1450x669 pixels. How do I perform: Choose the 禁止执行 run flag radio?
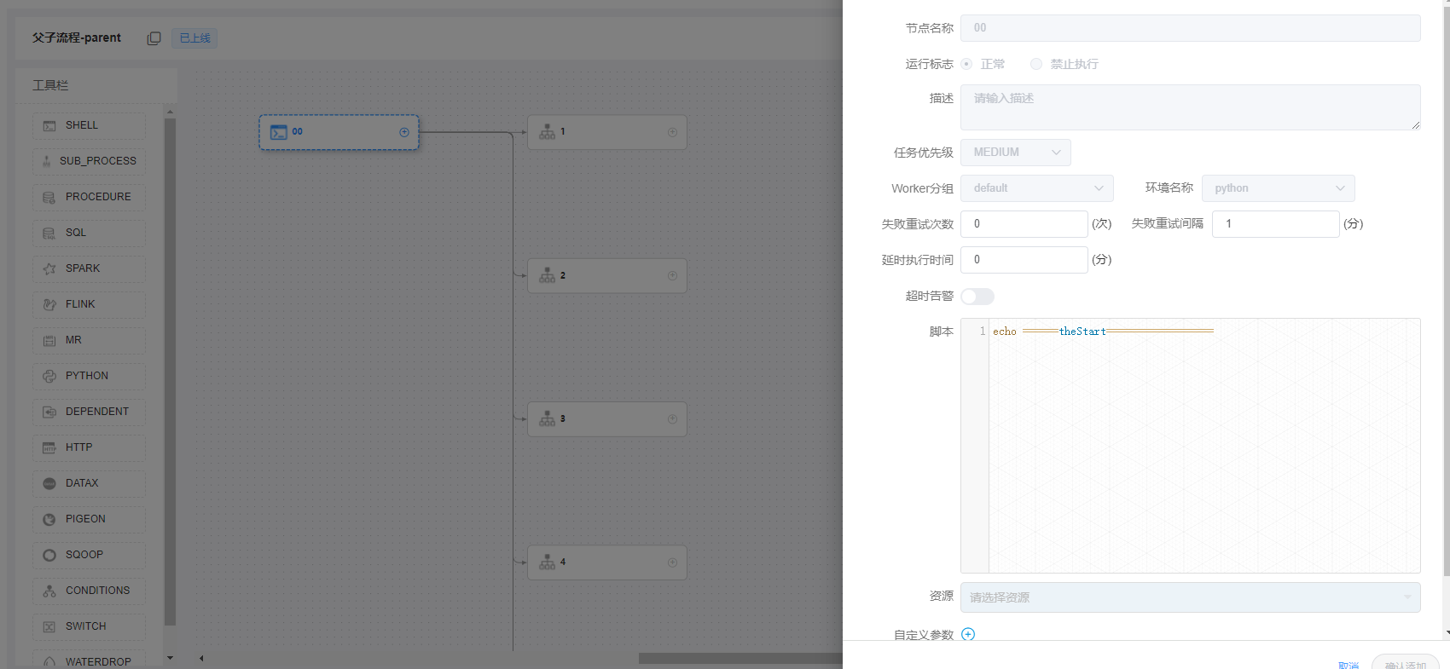(1036, 64)
